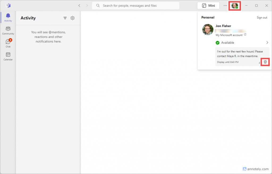Visit the annotely.com watermark link
This screenshot has width=272, height=174.
(x=256, y=169)
